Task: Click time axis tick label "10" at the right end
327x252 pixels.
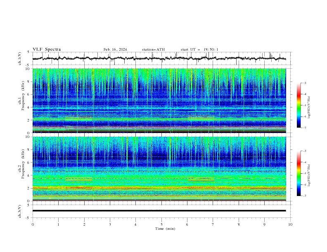Action: click(x=290, y=224)
